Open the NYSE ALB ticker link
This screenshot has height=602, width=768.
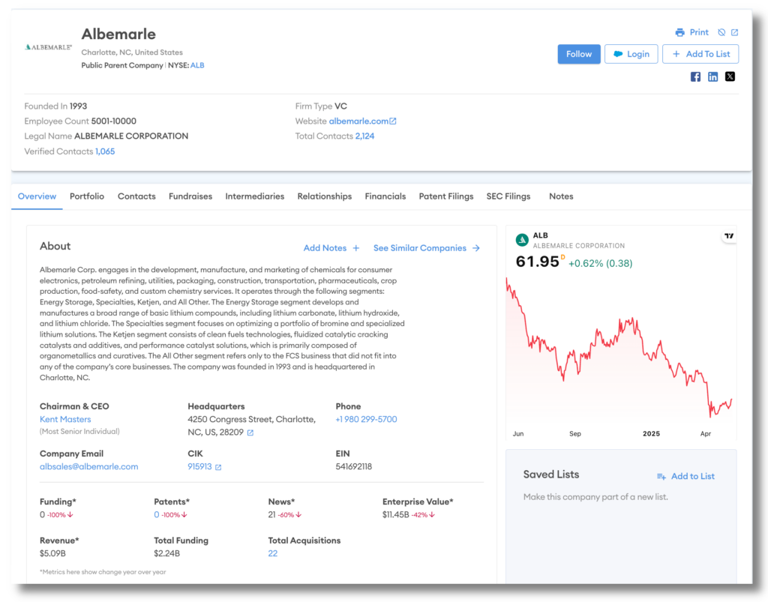tap(197, 65)
